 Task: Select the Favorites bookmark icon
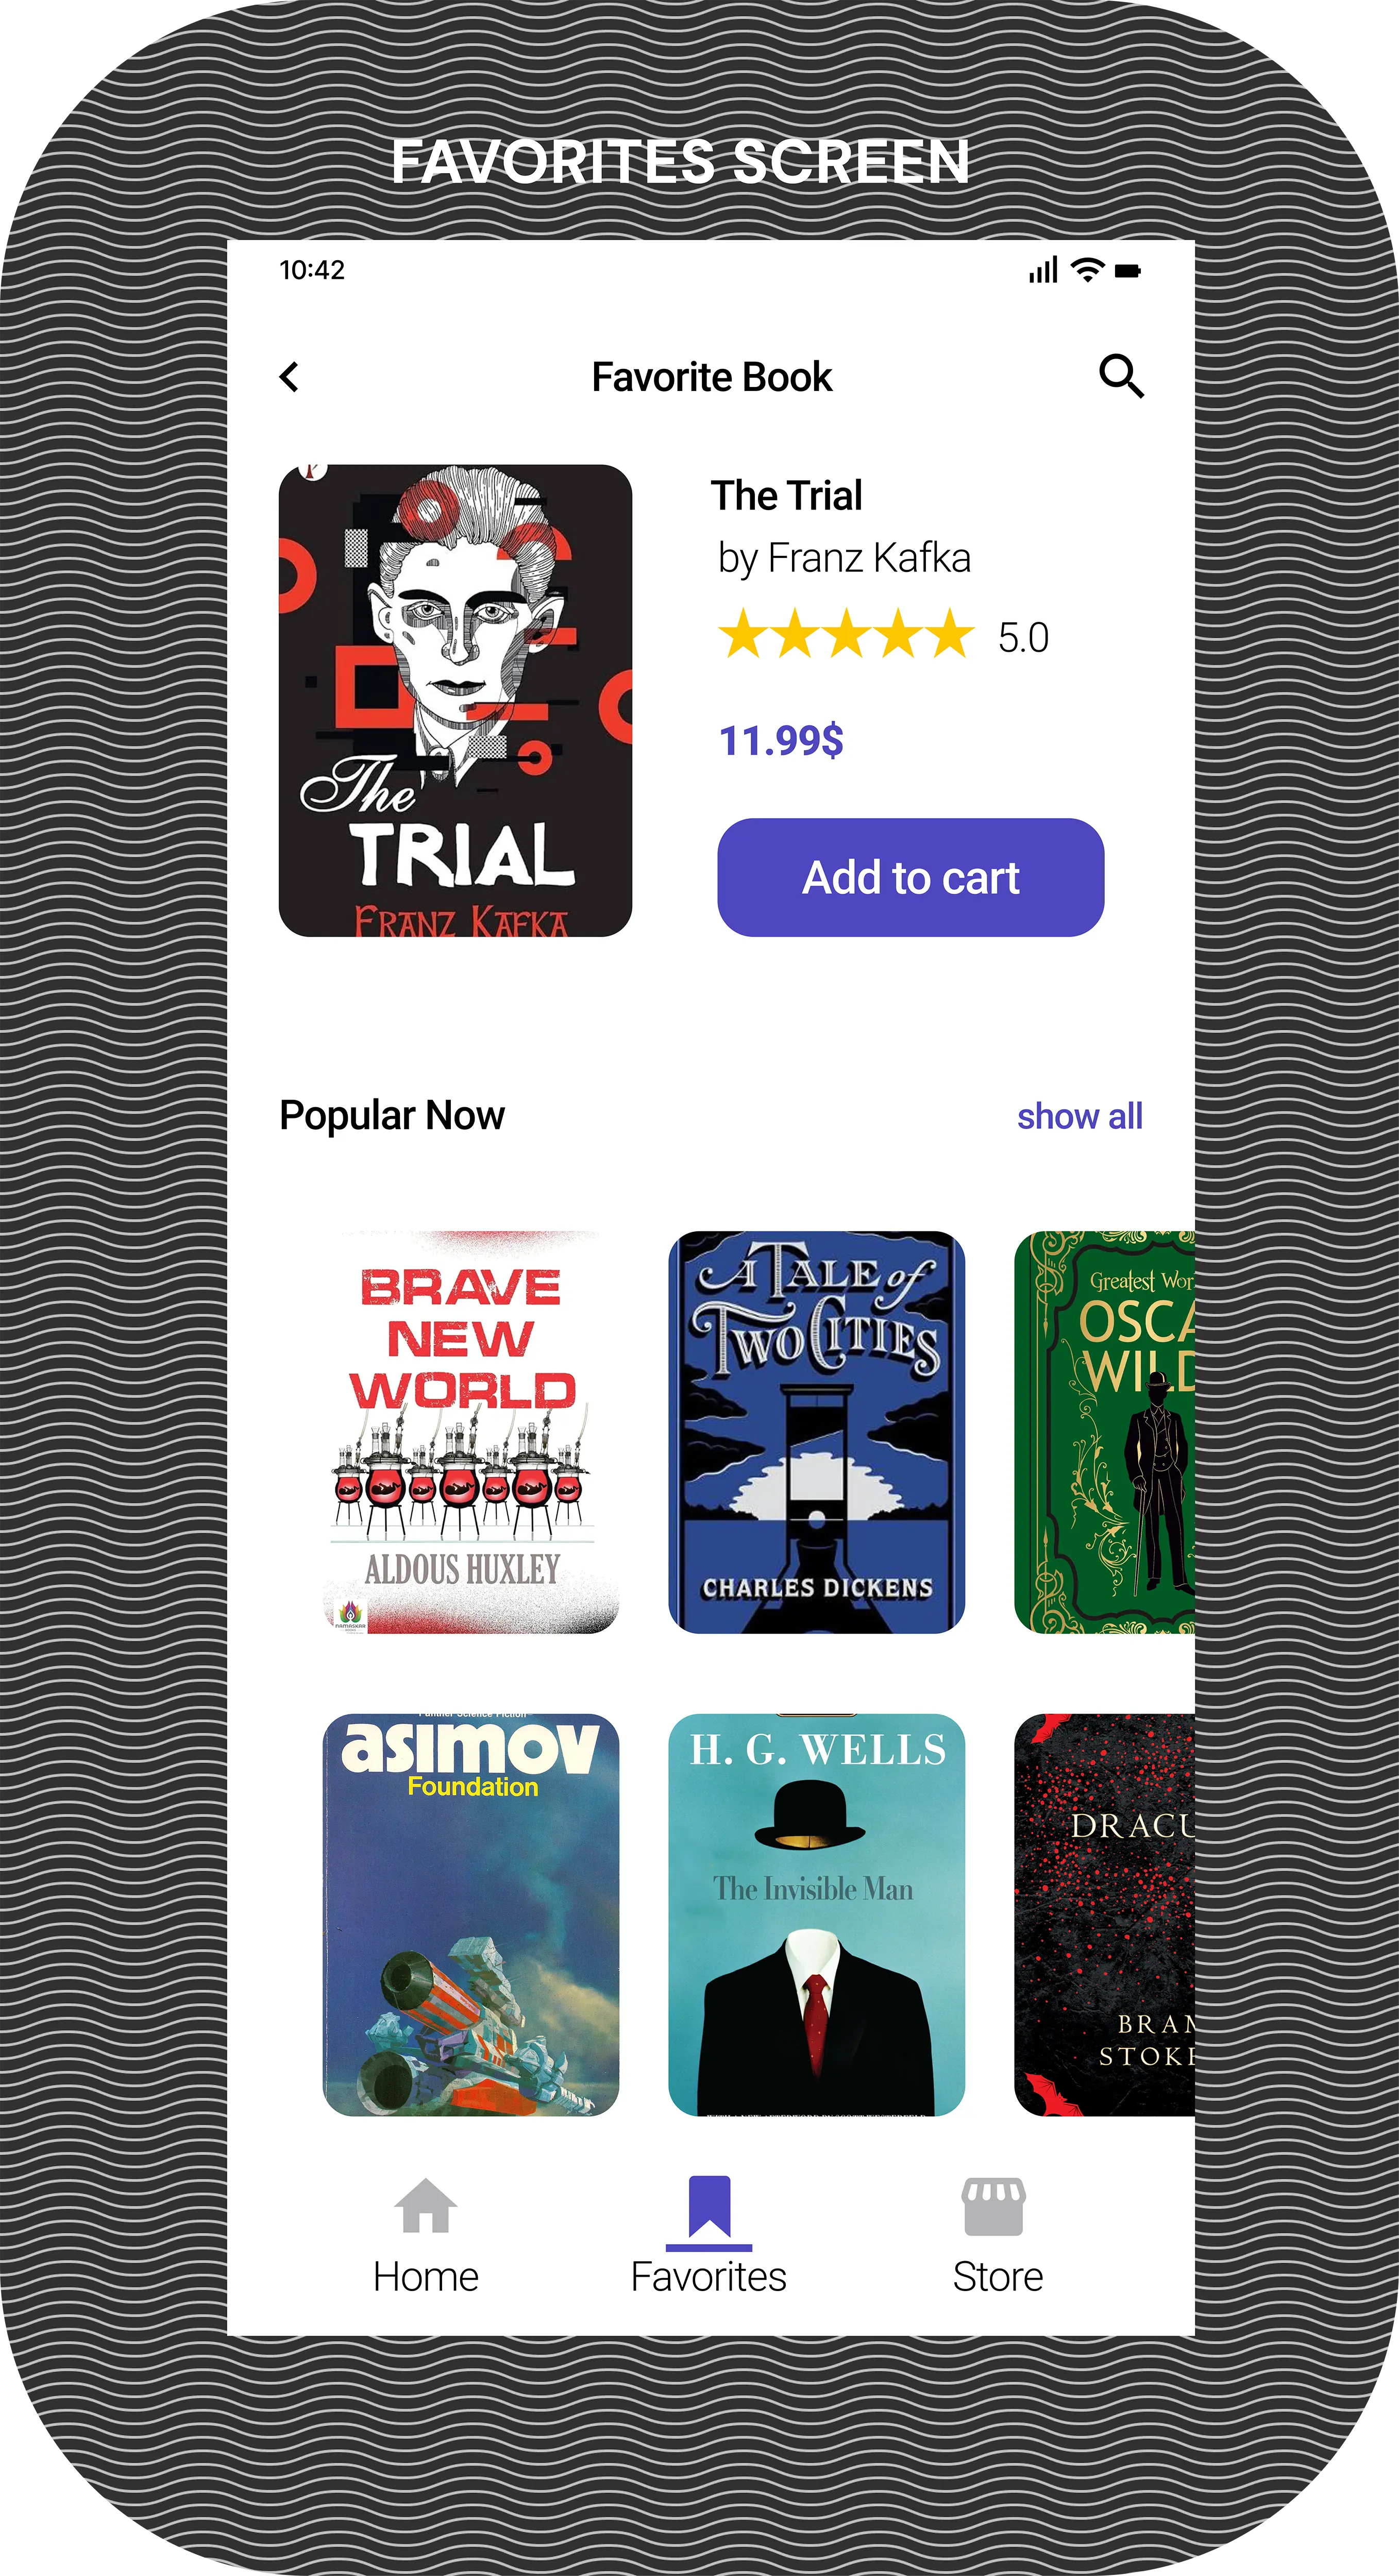[x=709, y=2206]
